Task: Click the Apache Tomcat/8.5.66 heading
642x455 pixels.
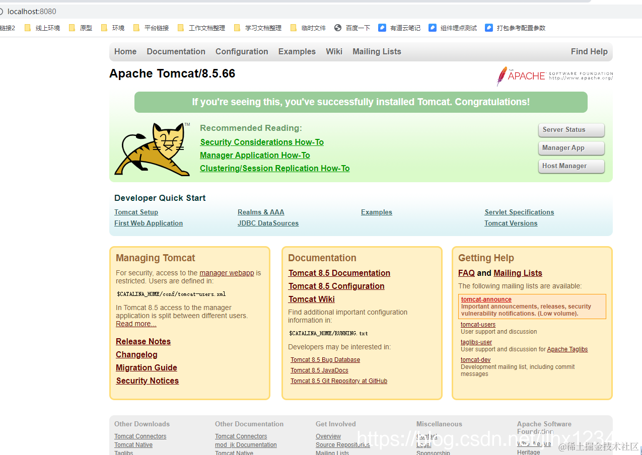Action: pos(172,73)
